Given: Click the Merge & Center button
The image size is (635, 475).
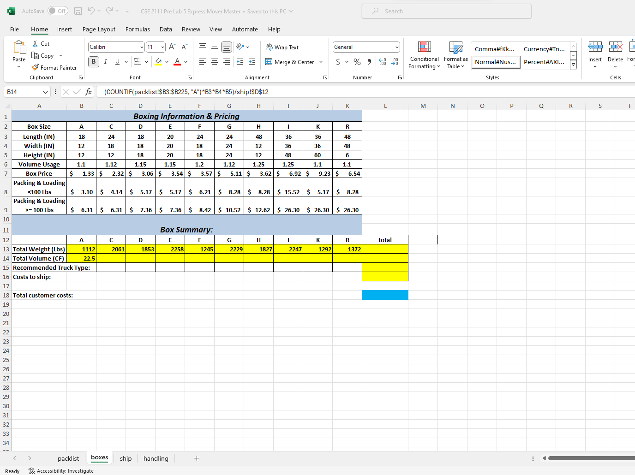Looking at the screenshot, I should pos(290,62).
